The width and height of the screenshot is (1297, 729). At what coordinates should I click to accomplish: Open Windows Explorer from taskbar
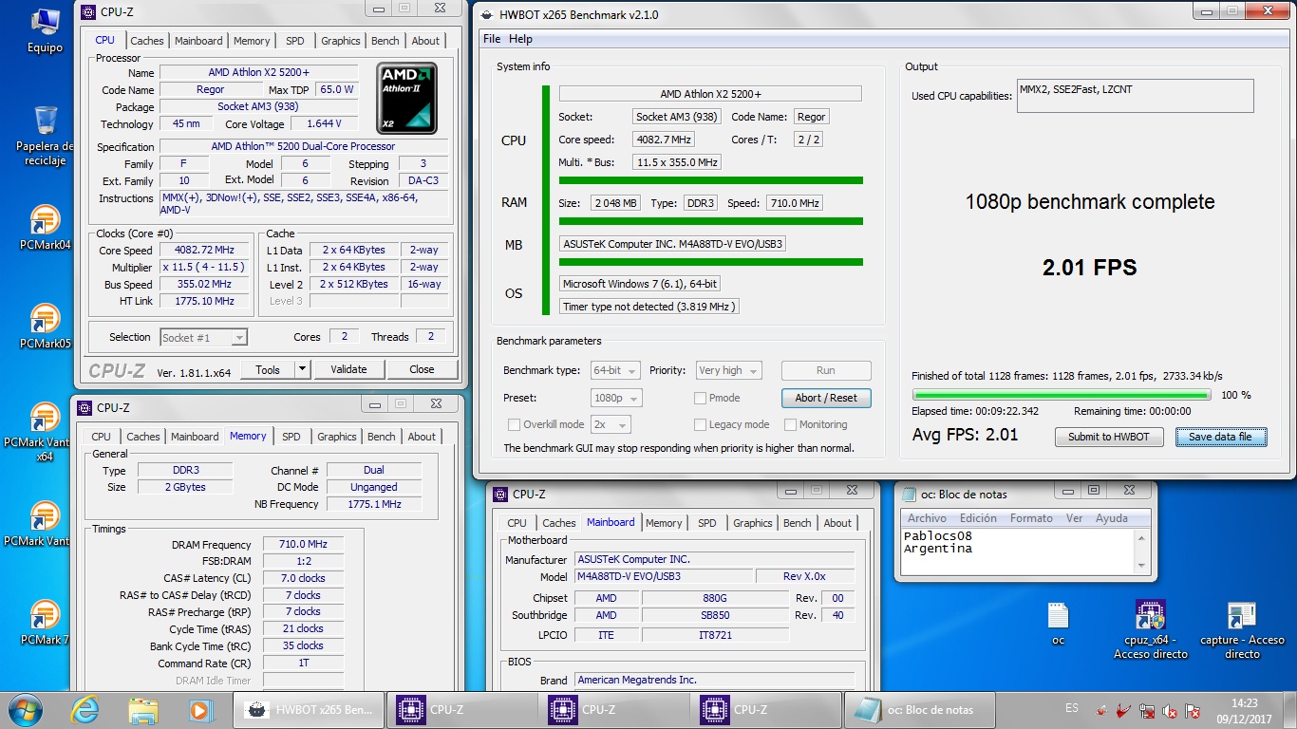142,709
